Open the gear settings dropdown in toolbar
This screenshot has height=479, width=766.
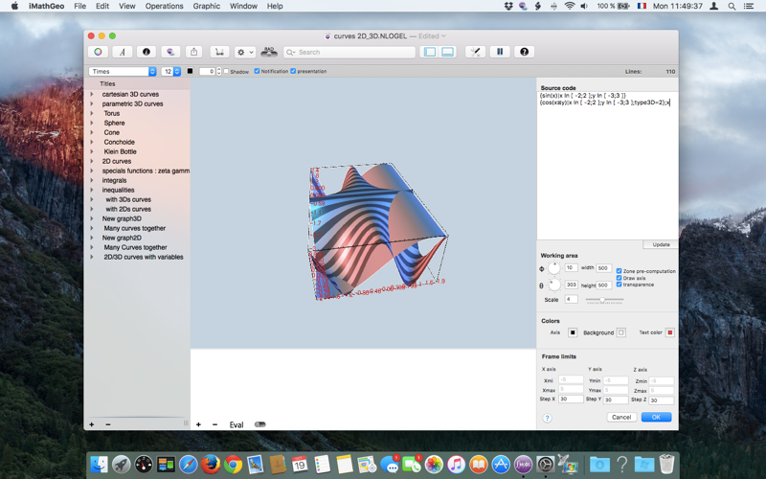(x=245, y=52)
